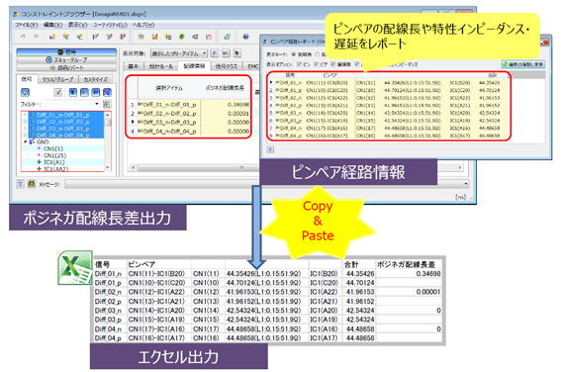Click the last icon beside 表示対象 dropdown
Viewport: 564px width, 372px height.
(x=237, y=53)
